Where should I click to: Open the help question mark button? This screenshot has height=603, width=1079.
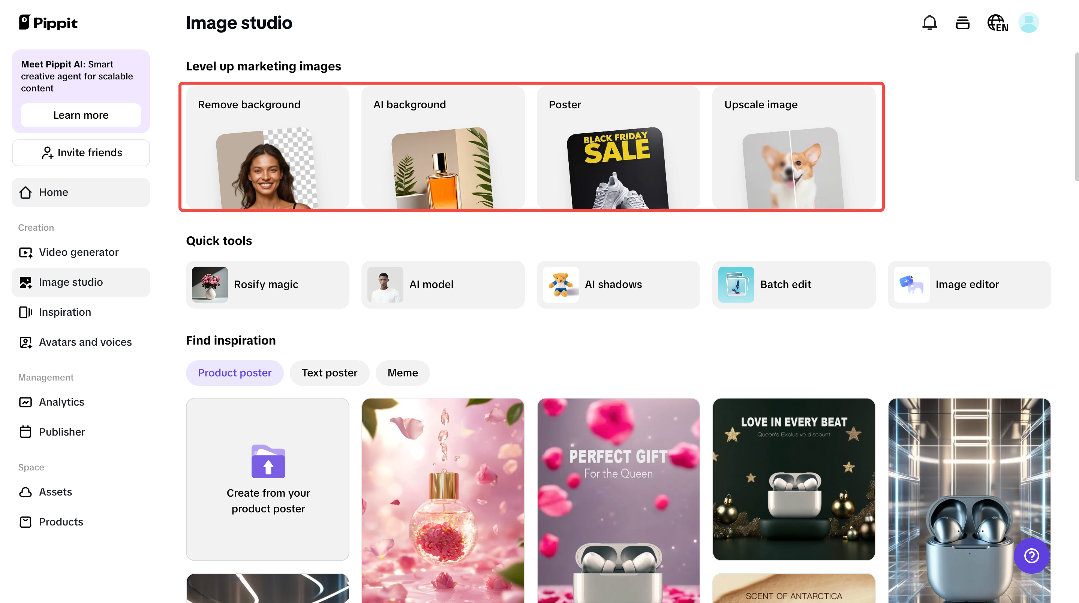point(1031,555)
